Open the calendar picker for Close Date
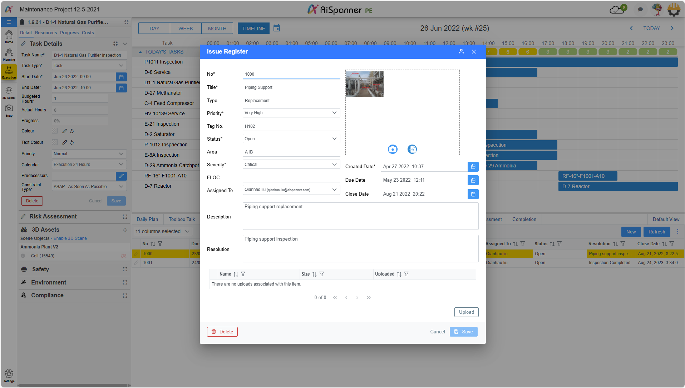The image size is (685, 388). (x=473, y=194)
